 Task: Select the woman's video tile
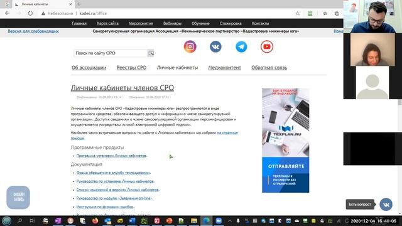point(372,50)
